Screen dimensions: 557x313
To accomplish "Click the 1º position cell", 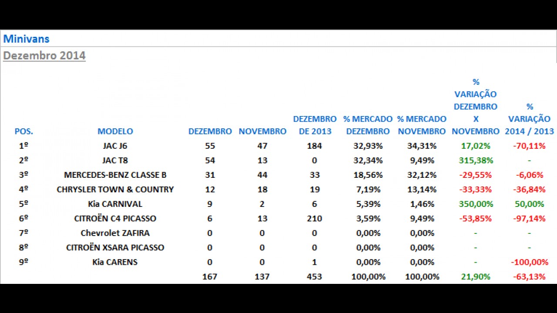I will point(24,146).
